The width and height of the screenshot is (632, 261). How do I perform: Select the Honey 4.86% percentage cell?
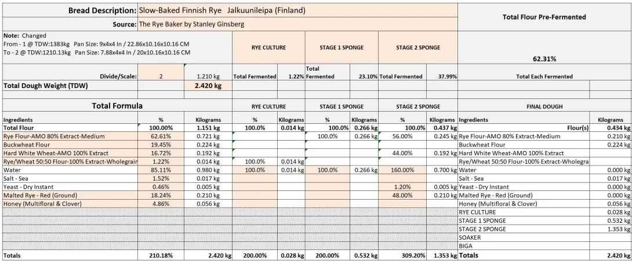(x=161, y=204)
